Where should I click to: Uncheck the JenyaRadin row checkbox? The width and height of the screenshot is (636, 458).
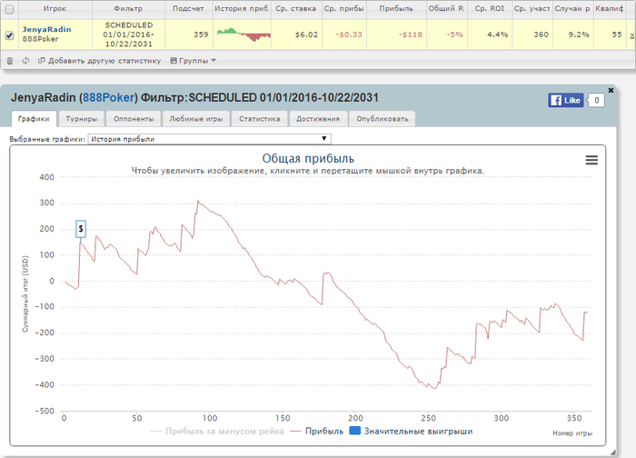coord(9,35)
